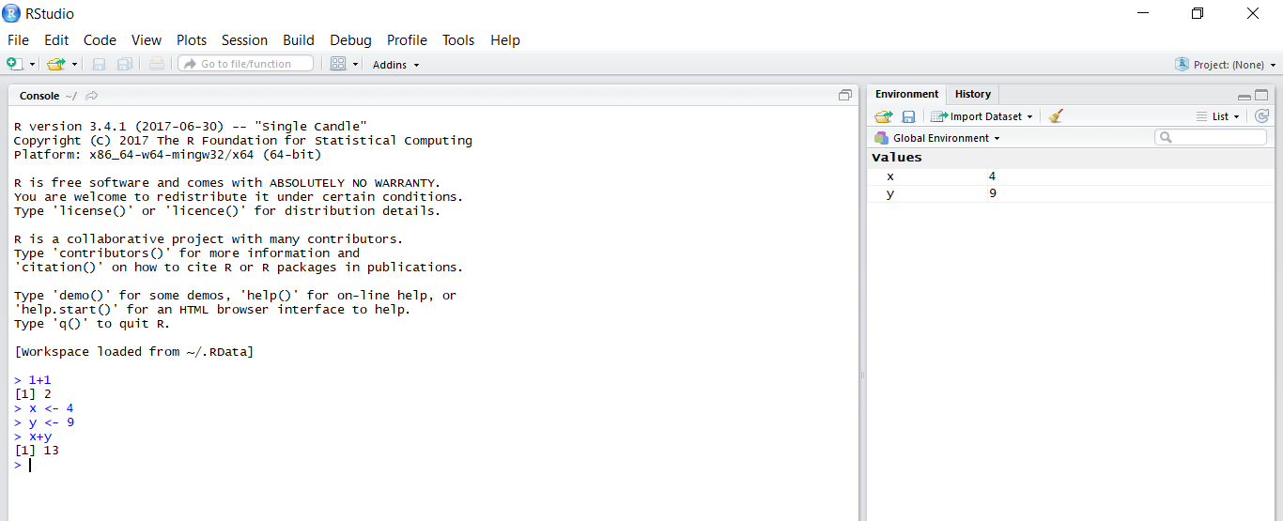This screenshot has height=521, width=1283.
Task: Switch to the Environment tab
Action: pos(906,94)
